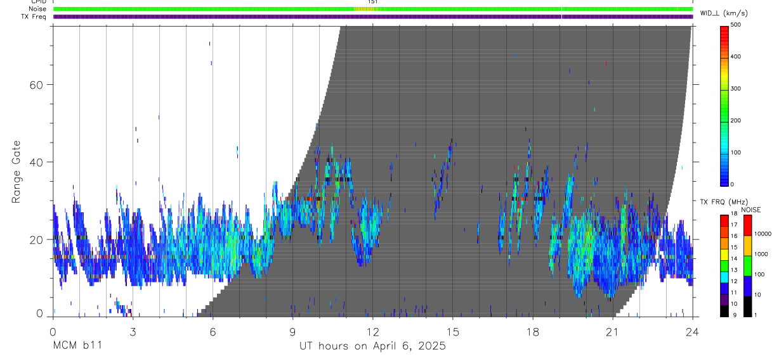Click the "151" CPID value

tap(373, 2)
